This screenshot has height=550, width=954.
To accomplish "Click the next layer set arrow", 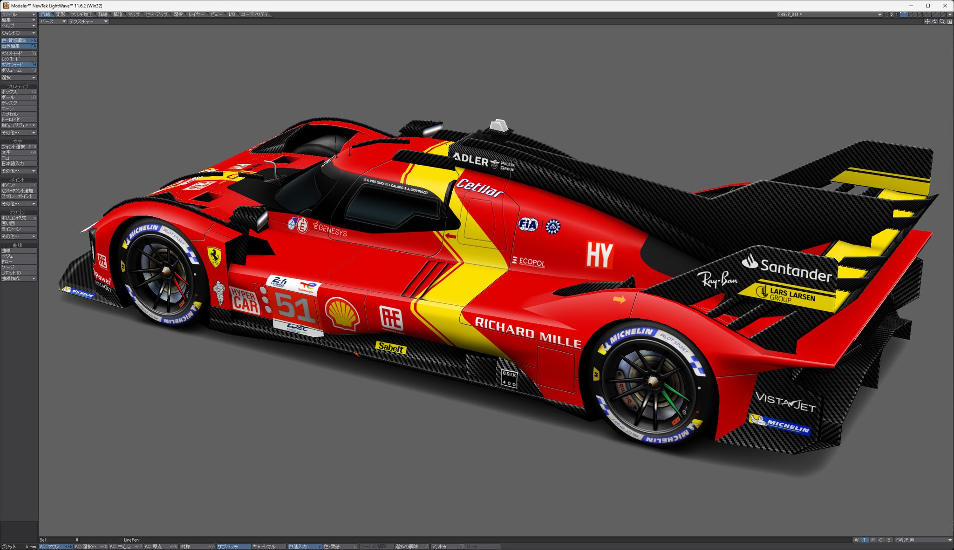I will point(892,14).
